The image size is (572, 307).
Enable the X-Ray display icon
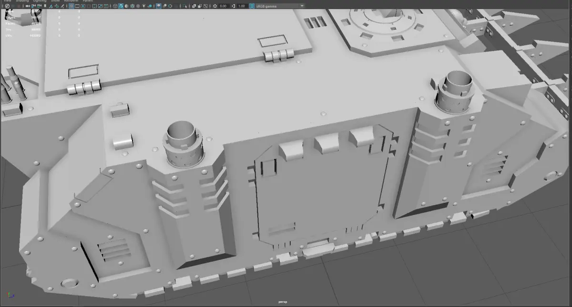(x=194, y=6)
